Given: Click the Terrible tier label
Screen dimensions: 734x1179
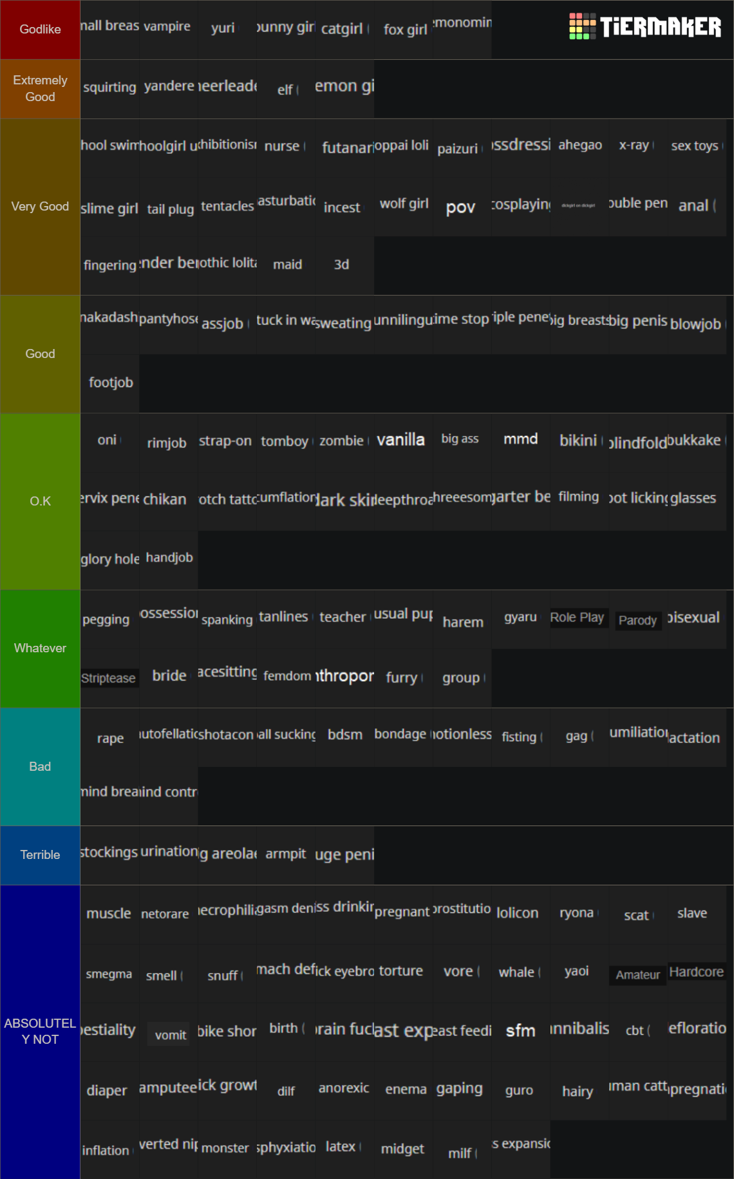Looking at the screenshot, I should pos(40,855).
